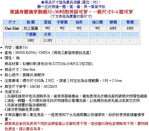Viewport: 149px width, 131px height.
Task: Click the 肩寬 header cell
Action: pyautogui.click(x=48, y=22)
